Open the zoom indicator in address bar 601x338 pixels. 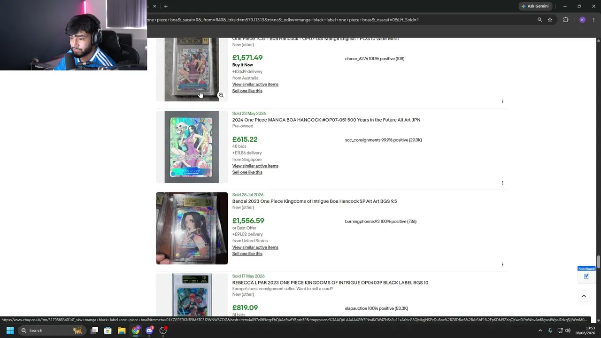tap(539, 20)
